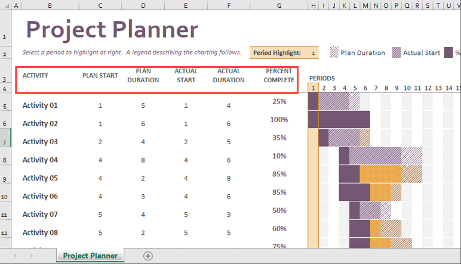
Task: Select column M header
Action: click(x=365, y=5)
